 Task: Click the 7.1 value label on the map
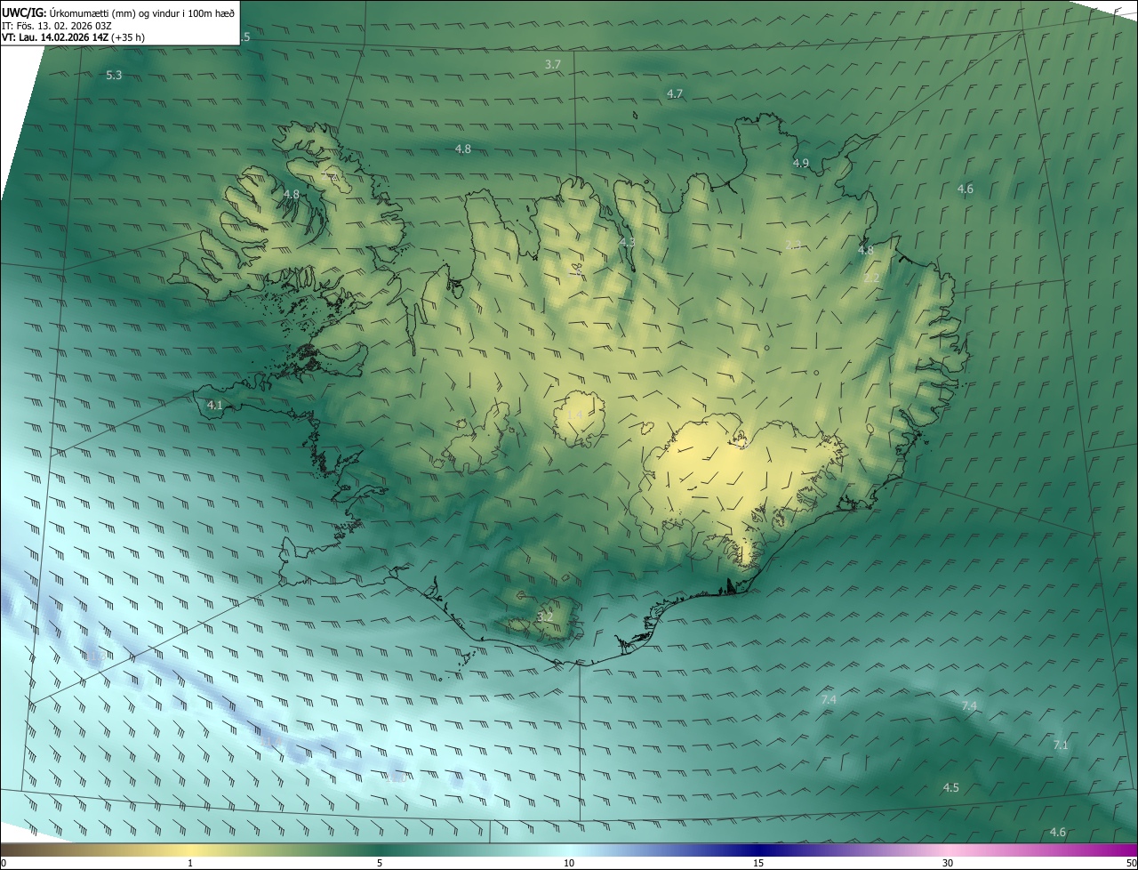pos(1060,745)
